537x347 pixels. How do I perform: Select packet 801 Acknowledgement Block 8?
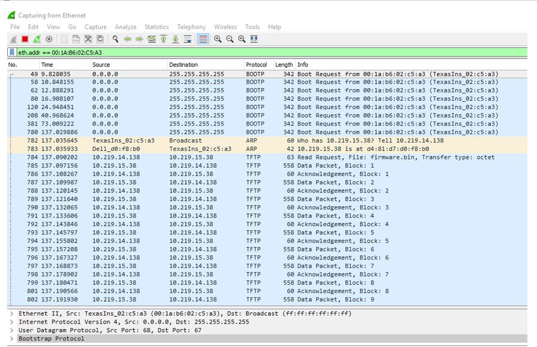pyautogui.click(x=267, y=291)
